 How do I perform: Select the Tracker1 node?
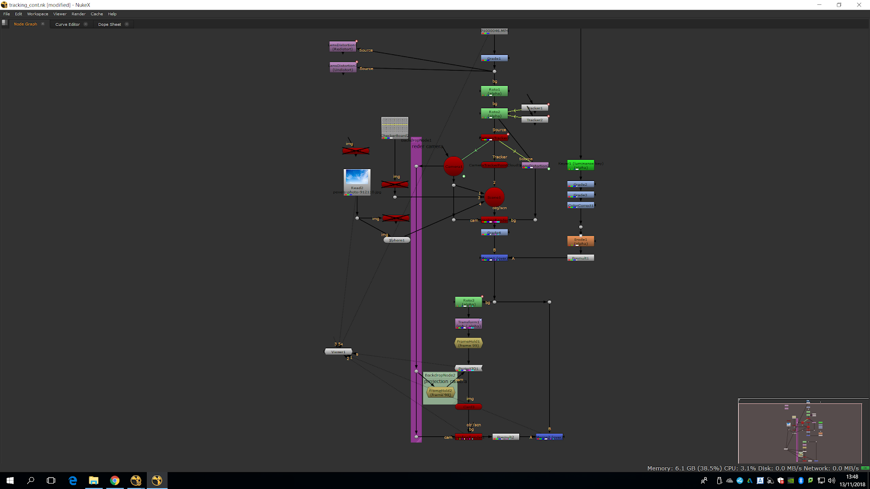click(x=535, y=108)
